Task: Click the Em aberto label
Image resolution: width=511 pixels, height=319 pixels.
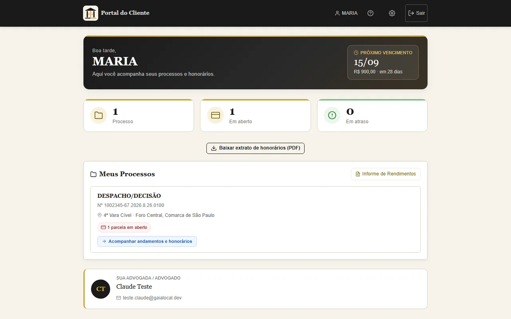Action: (241, 122)
